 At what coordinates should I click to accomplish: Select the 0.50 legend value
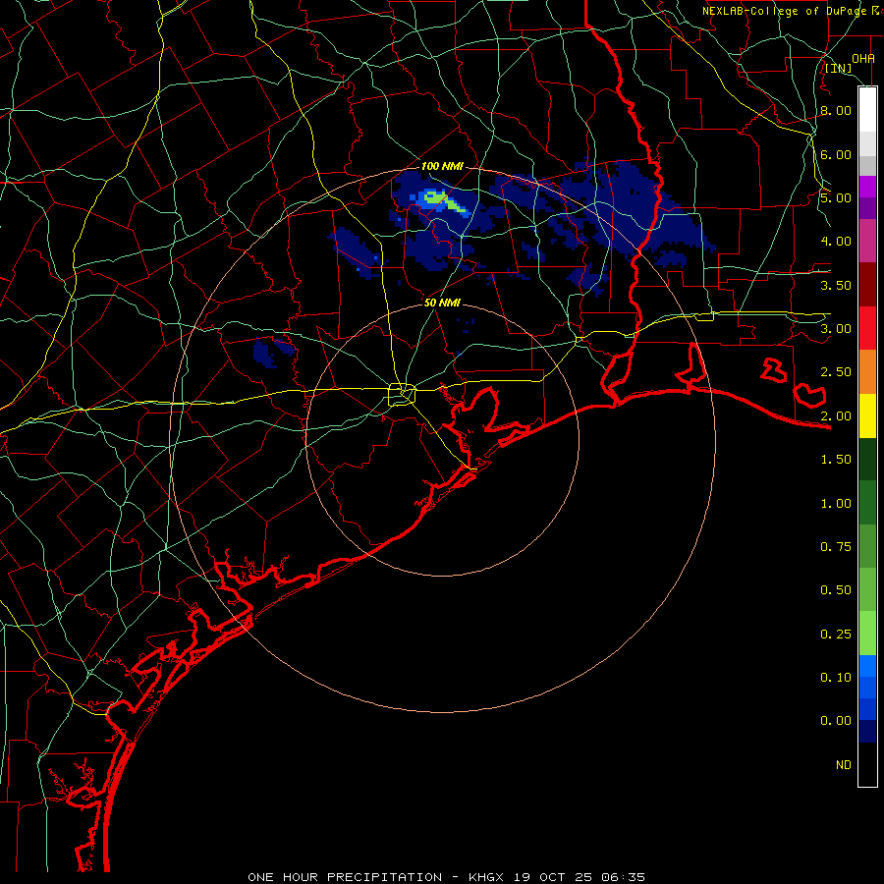tap(836, 590)
